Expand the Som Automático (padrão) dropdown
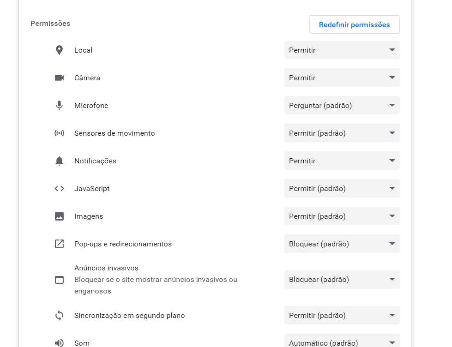 [x=342, y=342]
